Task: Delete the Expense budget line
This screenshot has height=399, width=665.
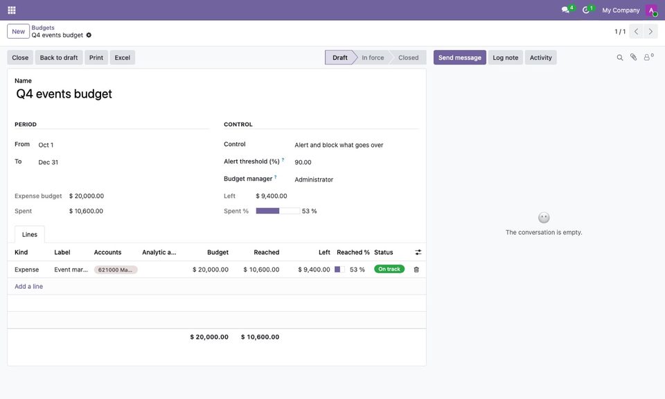Action: coord(416,269)
